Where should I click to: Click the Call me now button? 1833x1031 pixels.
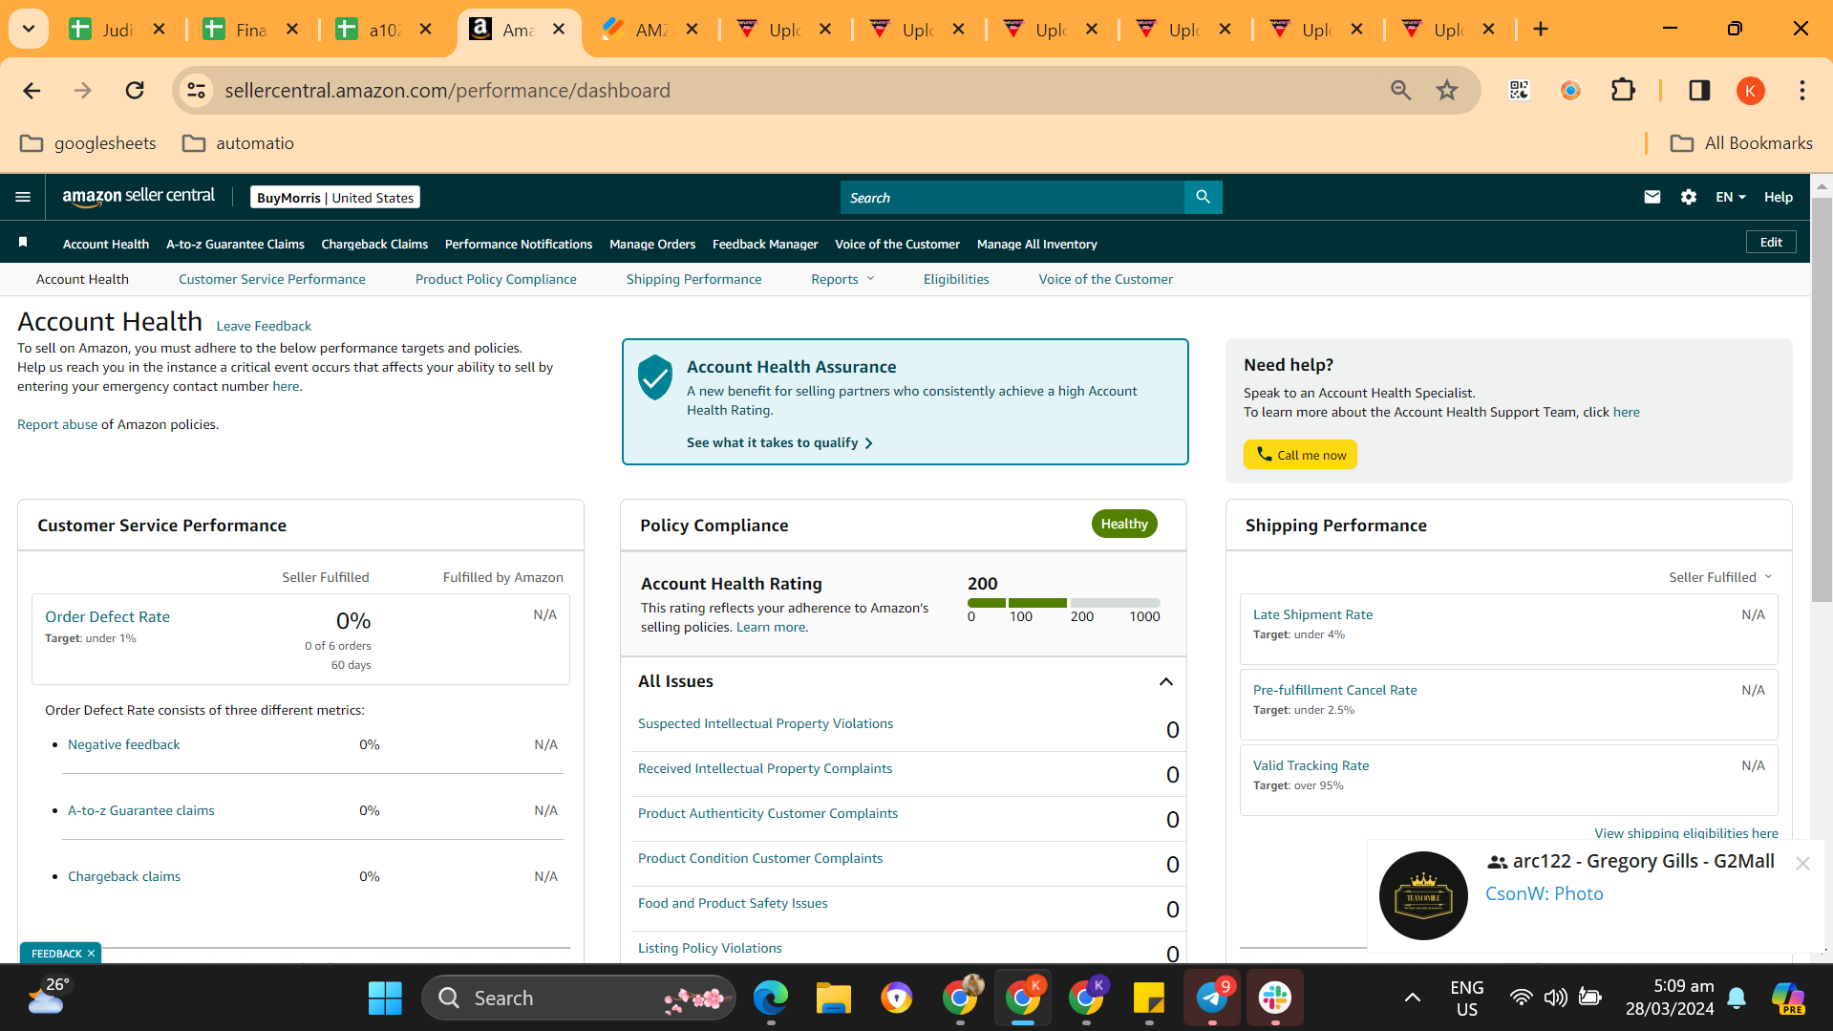(1300, 455)
